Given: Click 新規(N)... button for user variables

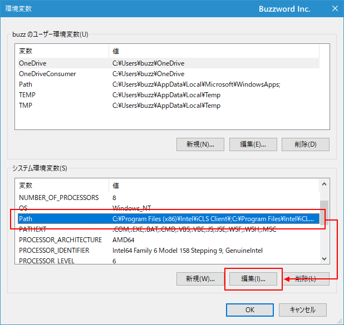Looking at the screenshot, I should point(200,144).
